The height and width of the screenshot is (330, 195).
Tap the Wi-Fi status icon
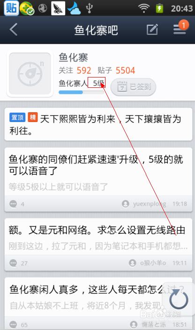(143, 8)
